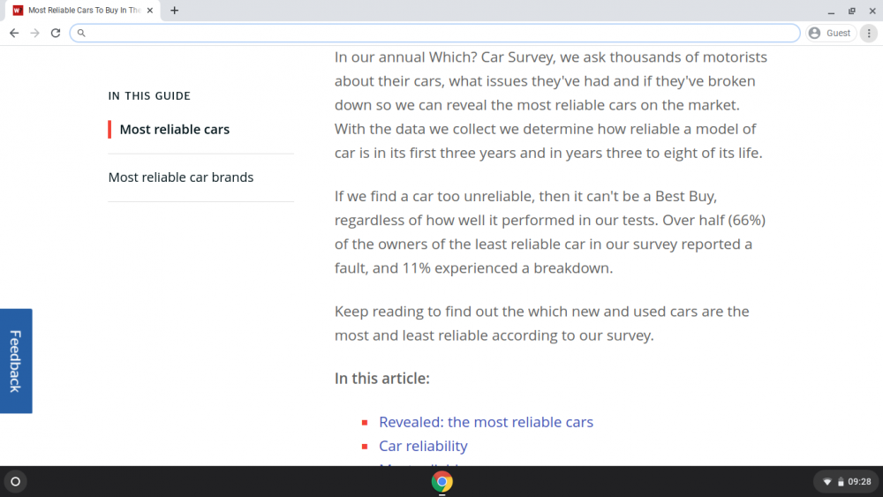Follow the Revealed: the most reliable cars link

point(486,422)
